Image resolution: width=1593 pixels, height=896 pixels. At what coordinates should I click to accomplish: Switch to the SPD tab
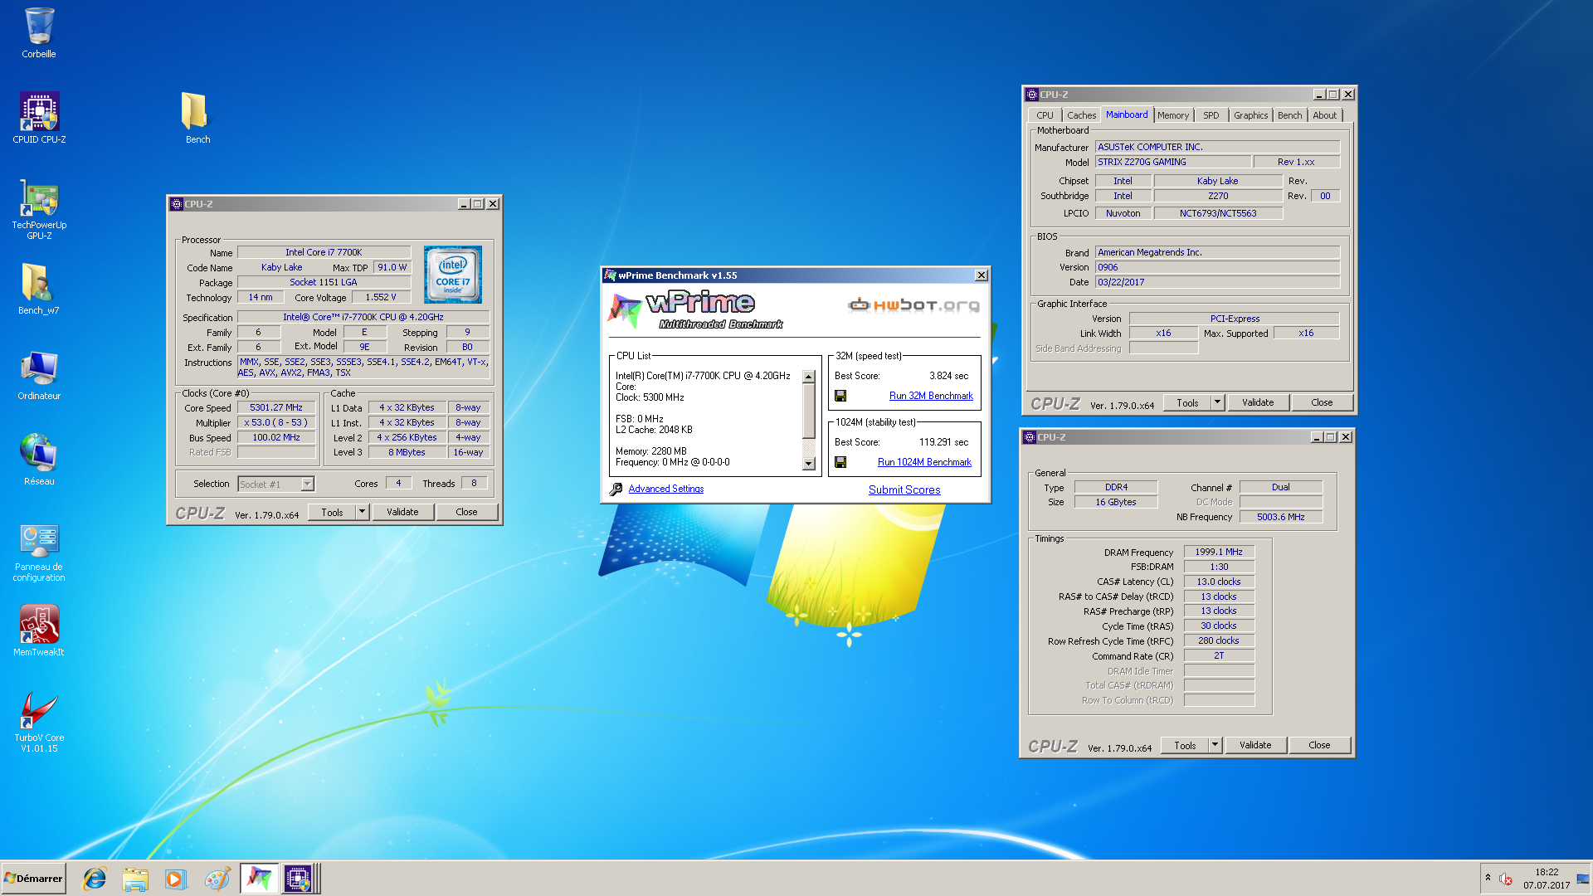[x=1211, y=115]
